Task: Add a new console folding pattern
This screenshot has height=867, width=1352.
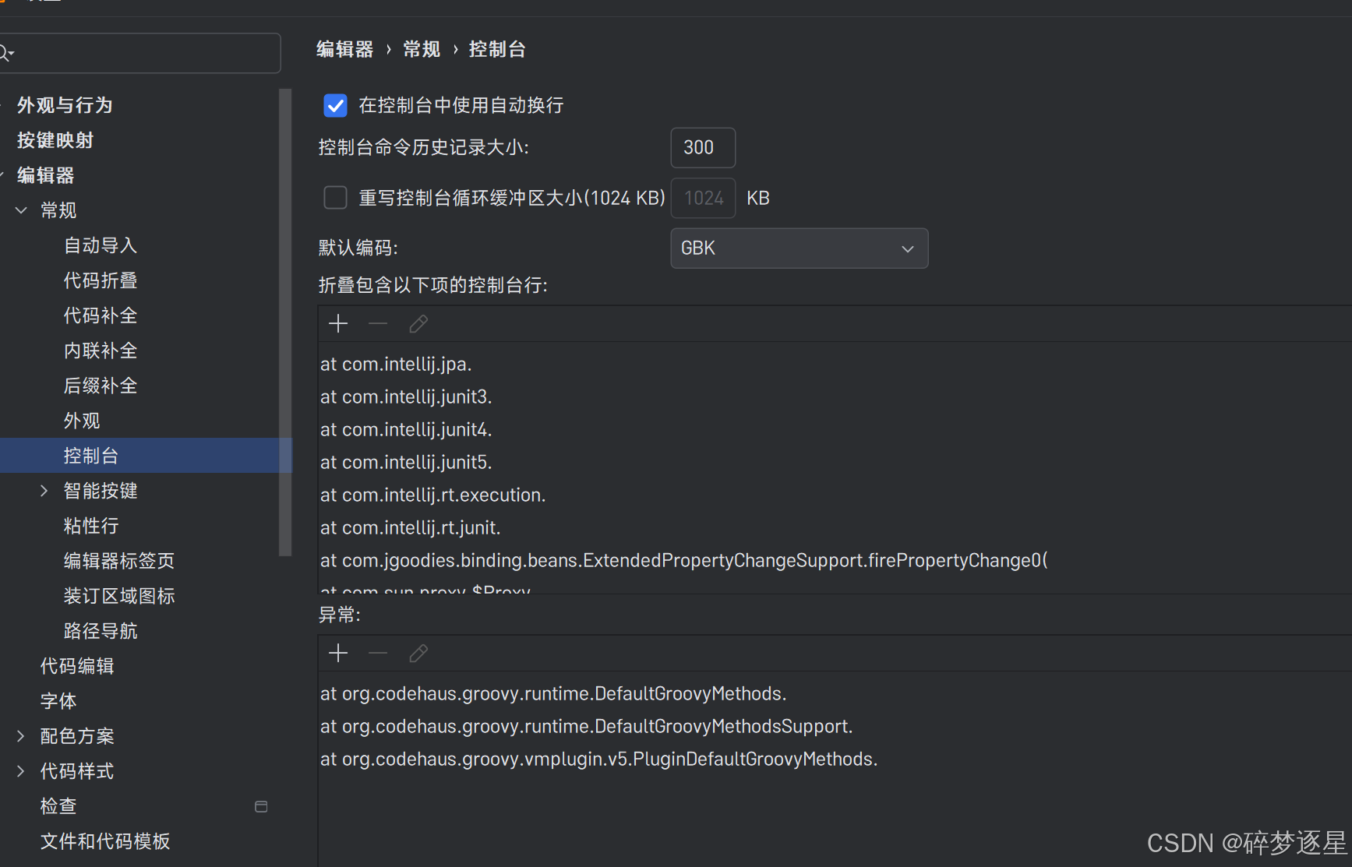Action: click(x=338, y=322)
